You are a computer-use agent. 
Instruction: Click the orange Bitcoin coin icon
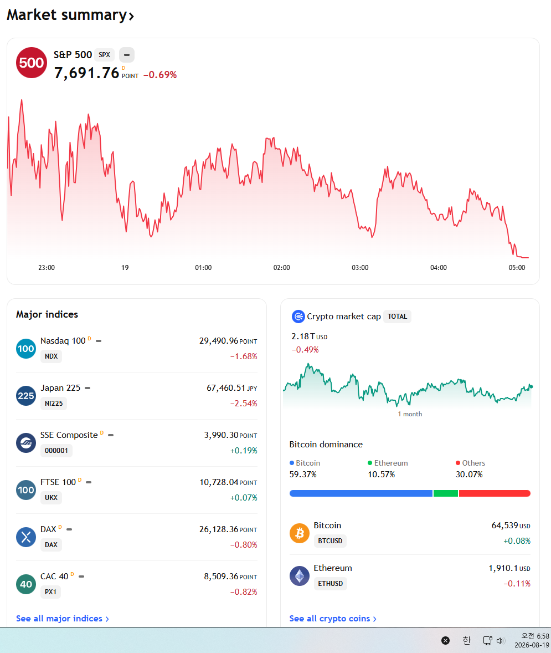coord(299,533)
